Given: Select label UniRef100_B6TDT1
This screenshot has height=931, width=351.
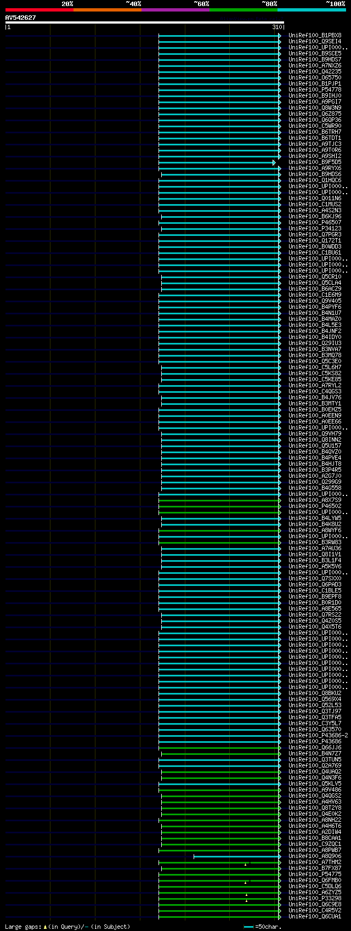Looking at the screenshot, I should coord(315,138).
